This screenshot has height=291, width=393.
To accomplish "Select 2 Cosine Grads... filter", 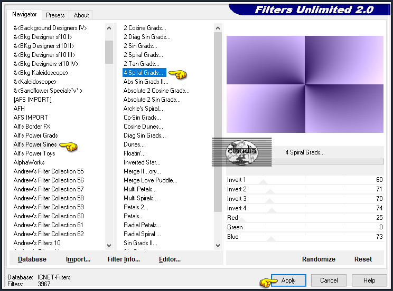I will 145,28.
